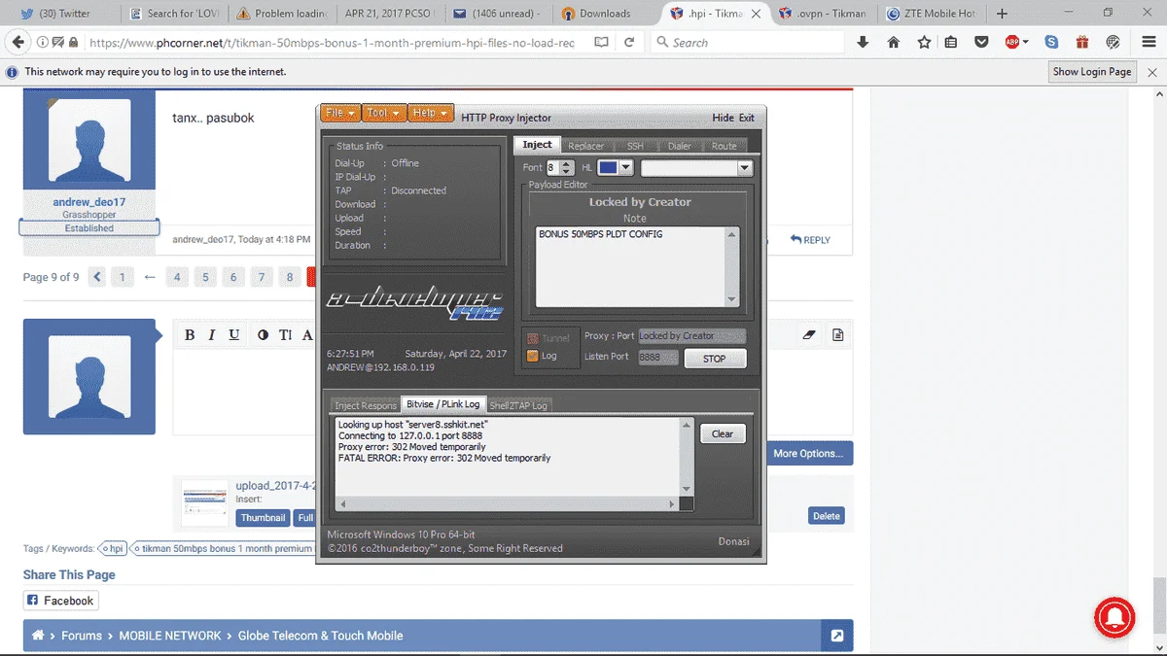Switch to the Route tab
This screenshot has height=656, width=1167.
pos(724,146)
